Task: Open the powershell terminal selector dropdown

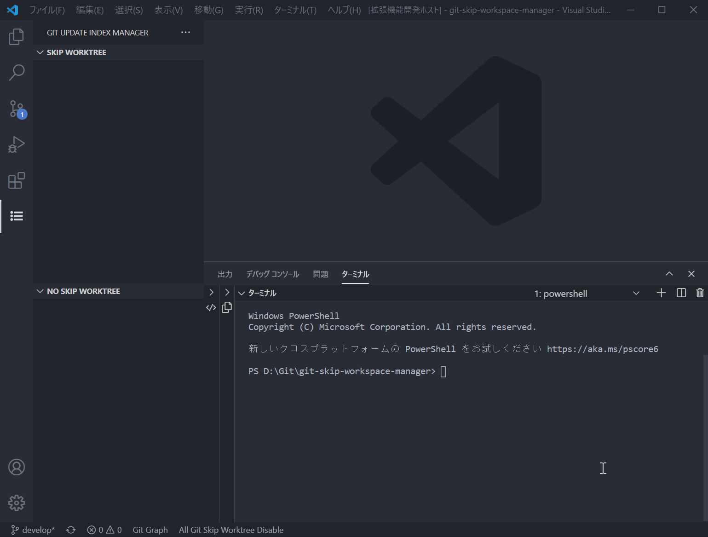Action: pyautogui.click(x=587, y=294)
